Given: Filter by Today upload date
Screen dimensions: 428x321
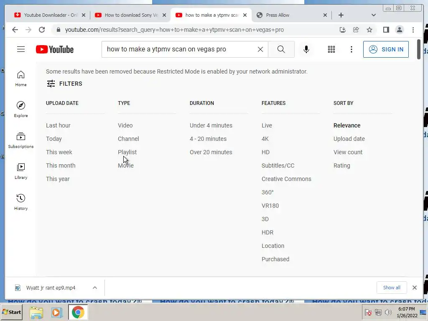Looking at the screenshot, I should (x=54, y=139).
